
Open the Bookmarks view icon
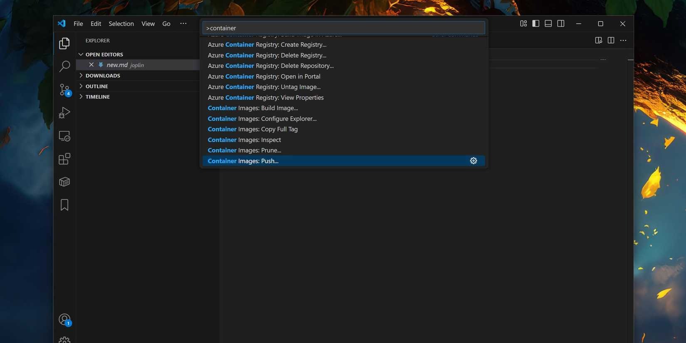[64, 205]
